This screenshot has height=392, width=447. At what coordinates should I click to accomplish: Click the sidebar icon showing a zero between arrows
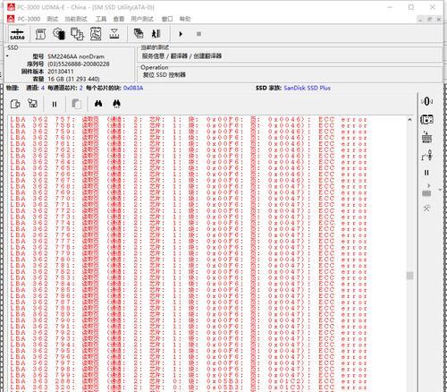click(x=426, y=101)
